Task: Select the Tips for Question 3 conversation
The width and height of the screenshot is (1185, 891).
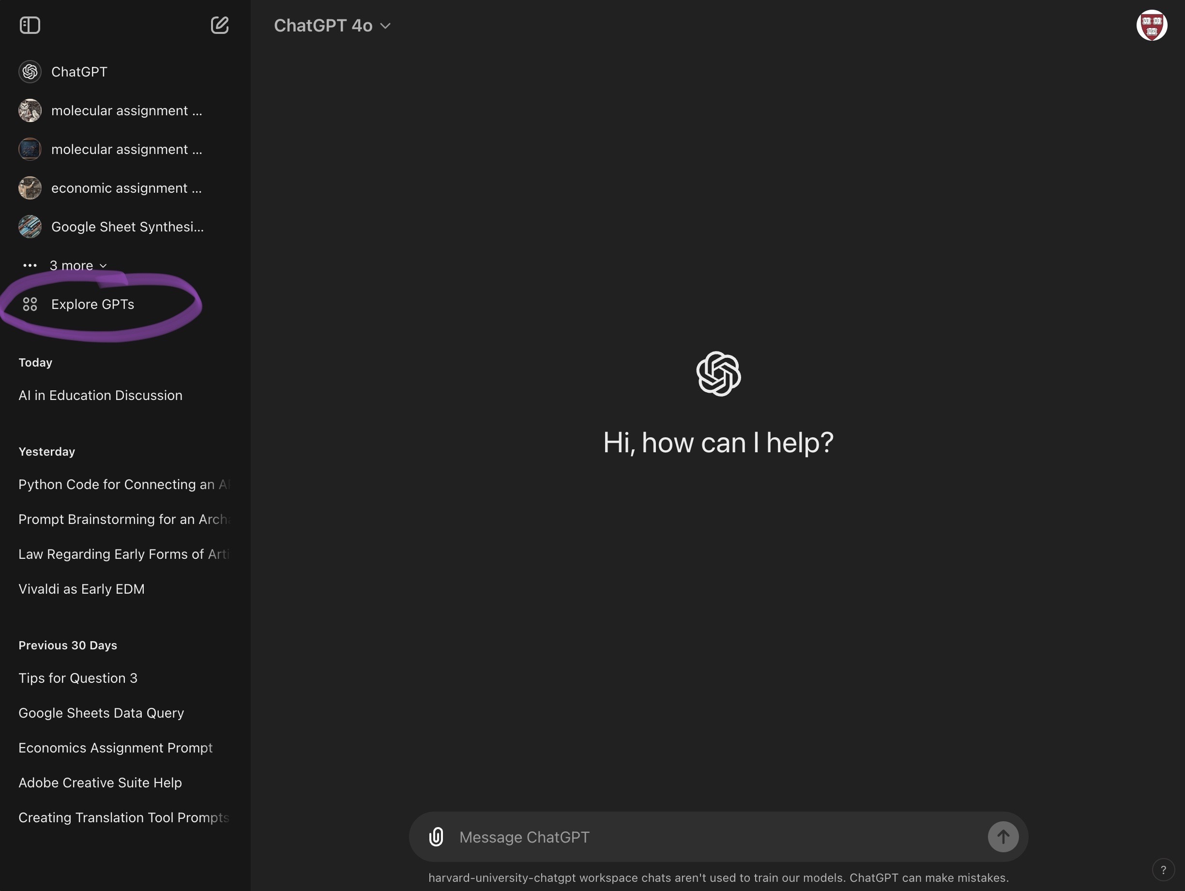Action: (77, 678)
